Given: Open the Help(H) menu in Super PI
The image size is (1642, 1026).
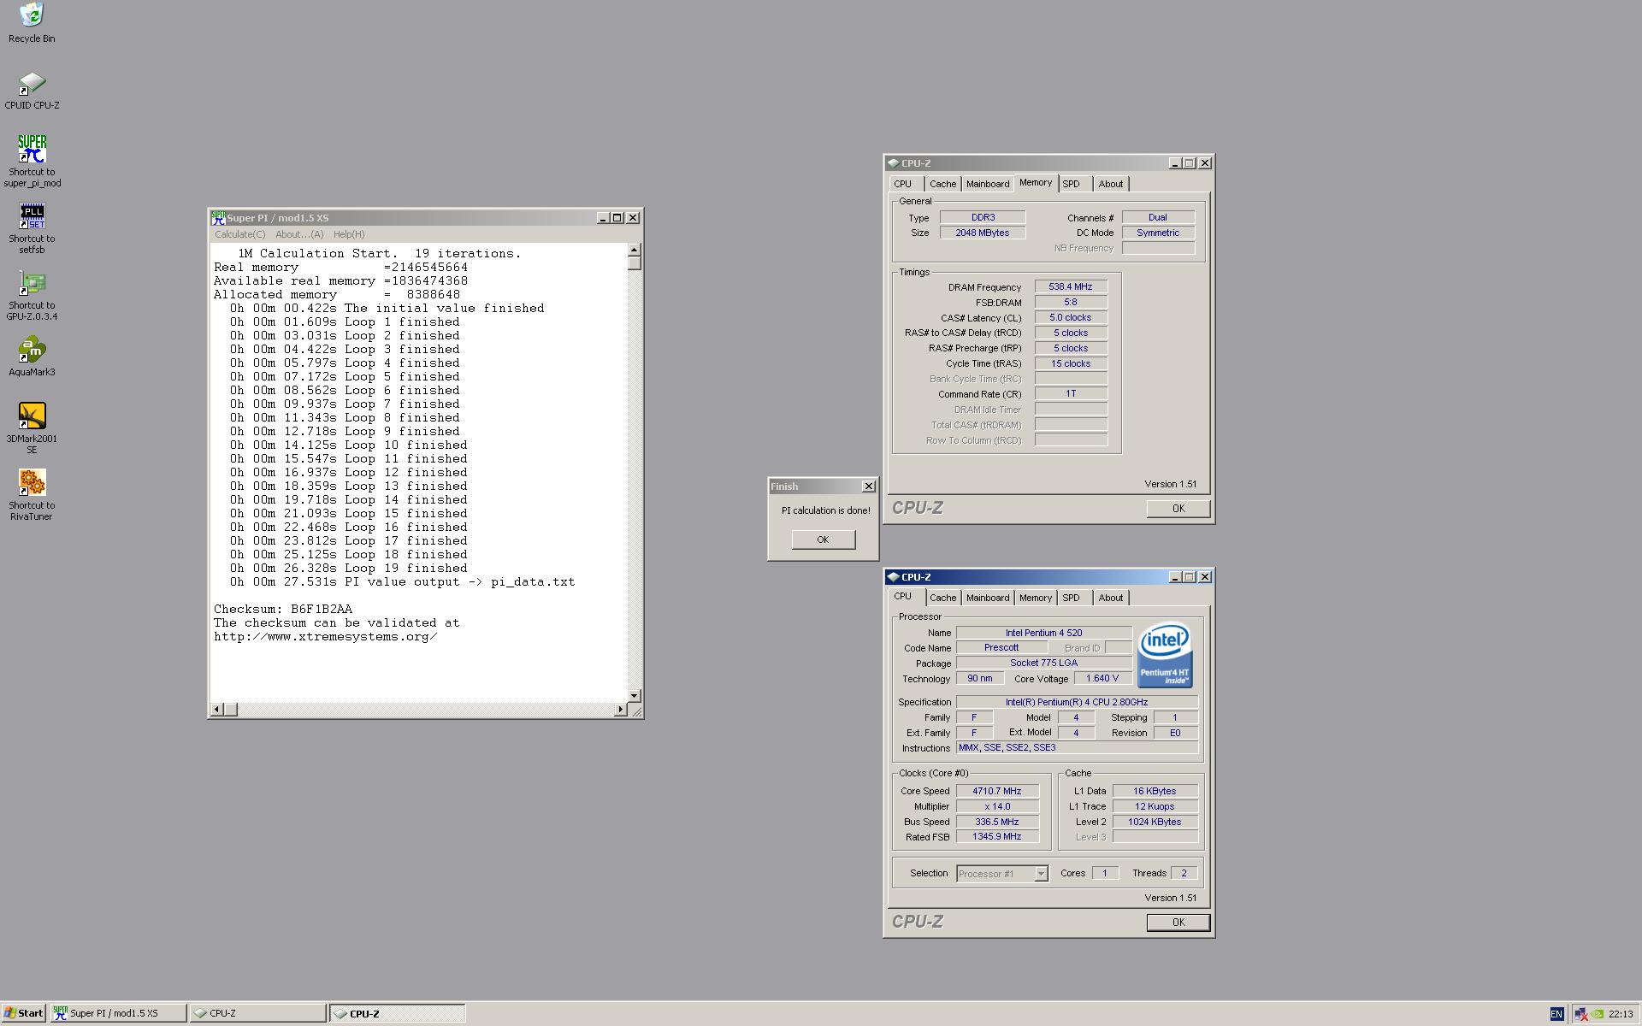Looking at the screenshot, I should point(349,234).
